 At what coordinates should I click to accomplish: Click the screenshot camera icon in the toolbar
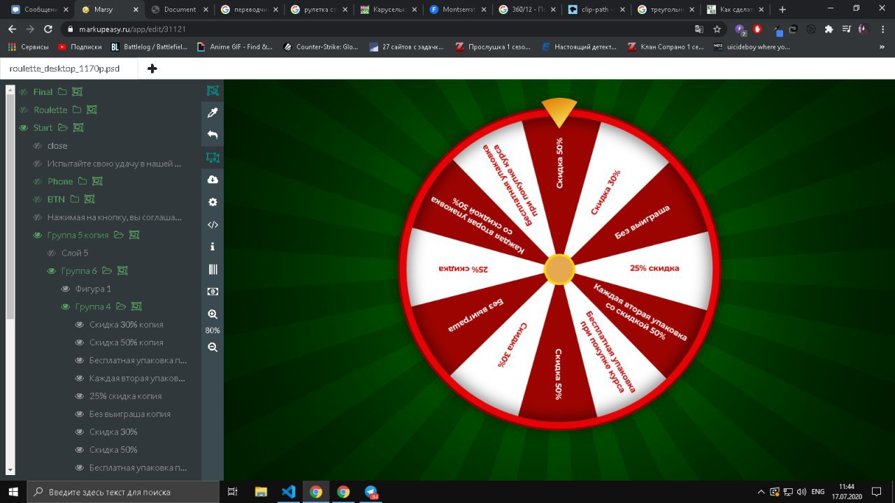[213, 291]
